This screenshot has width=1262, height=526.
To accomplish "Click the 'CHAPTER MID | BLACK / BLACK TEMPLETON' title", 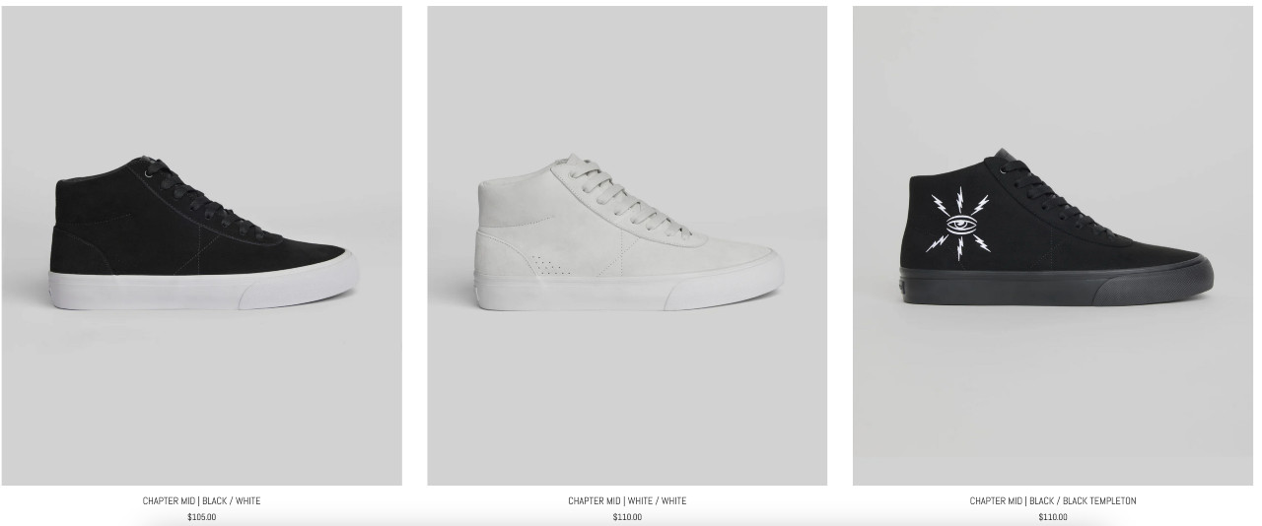I will [1053, 501].
